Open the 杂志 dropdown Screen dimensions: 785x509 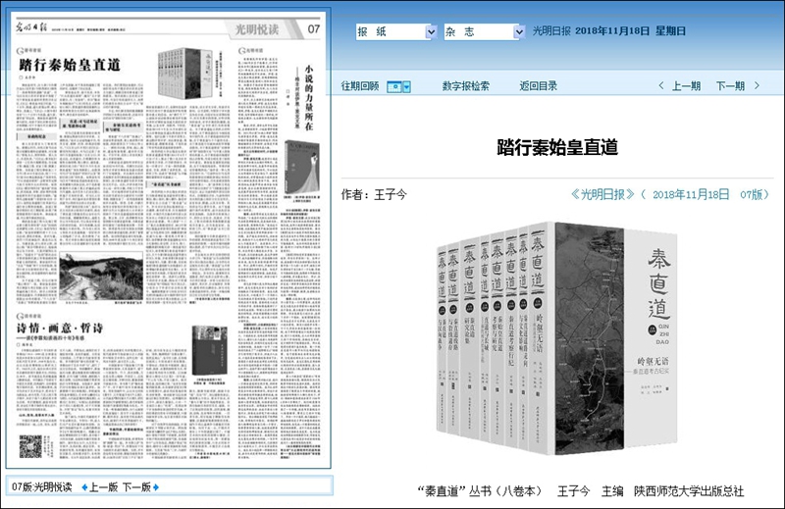[x=484, y=32]
